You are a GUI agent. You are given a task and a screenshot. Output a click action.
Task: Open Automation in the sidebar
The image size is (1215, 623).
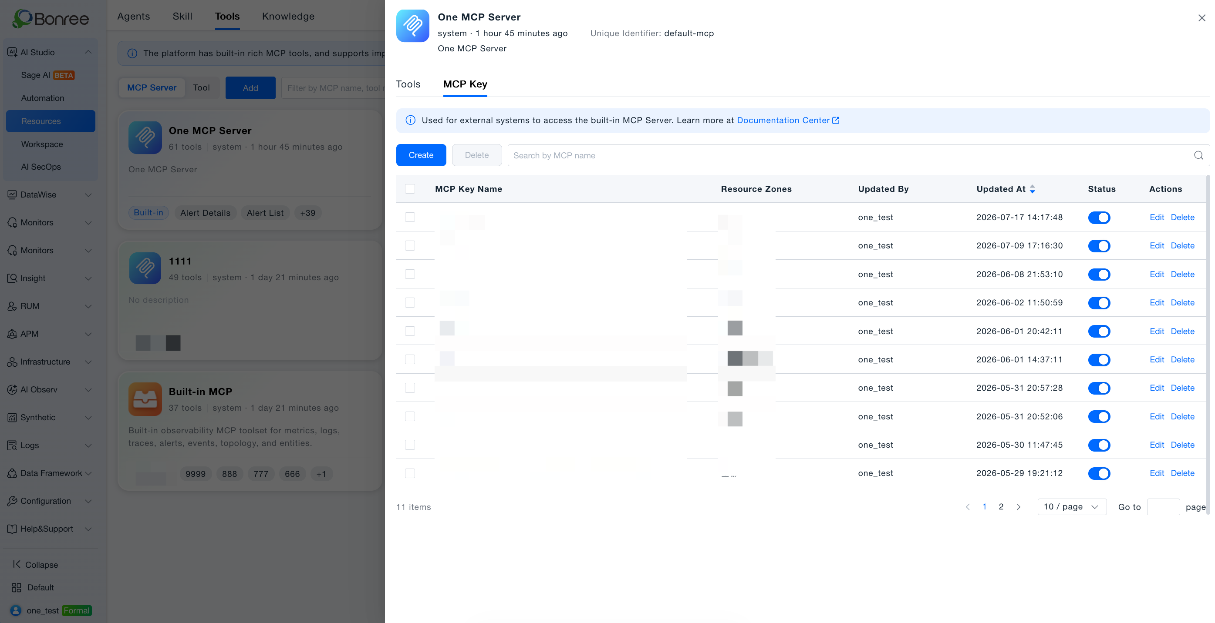pos(42,98)
